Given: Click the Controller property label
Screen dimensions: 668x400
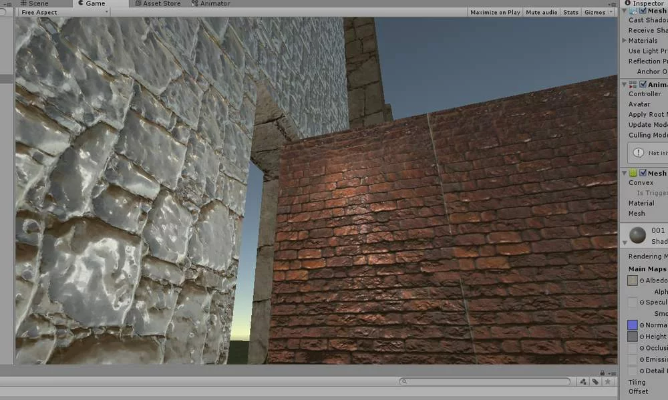Looking at the screenshot, I should (645, 93).
